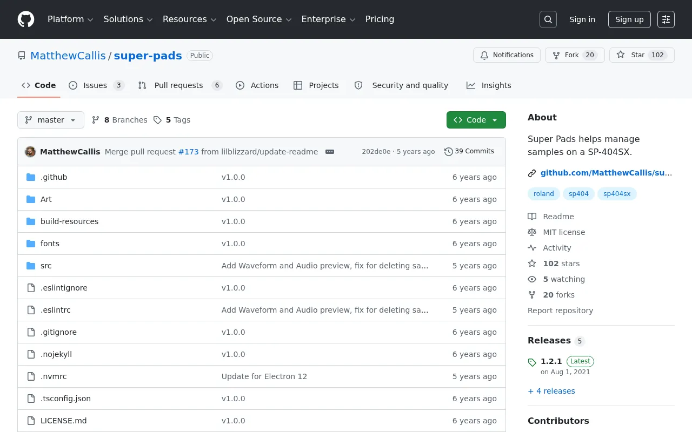Open MatthewCallis owner profile link
This screenshot has width=692, height=432.
coord(68,56)
